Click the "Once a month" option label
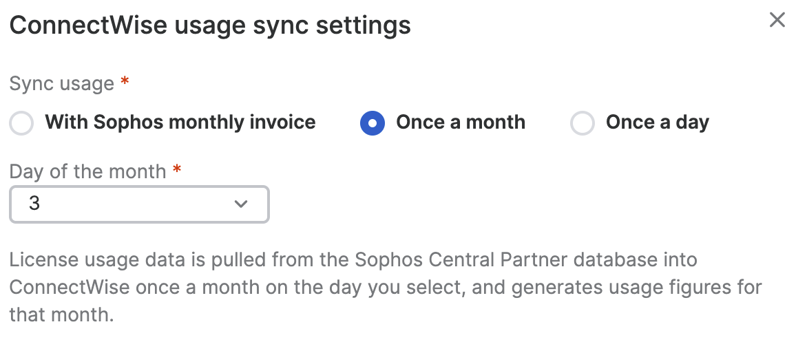The height and width of the screenshot is (342, 807). 460,122
